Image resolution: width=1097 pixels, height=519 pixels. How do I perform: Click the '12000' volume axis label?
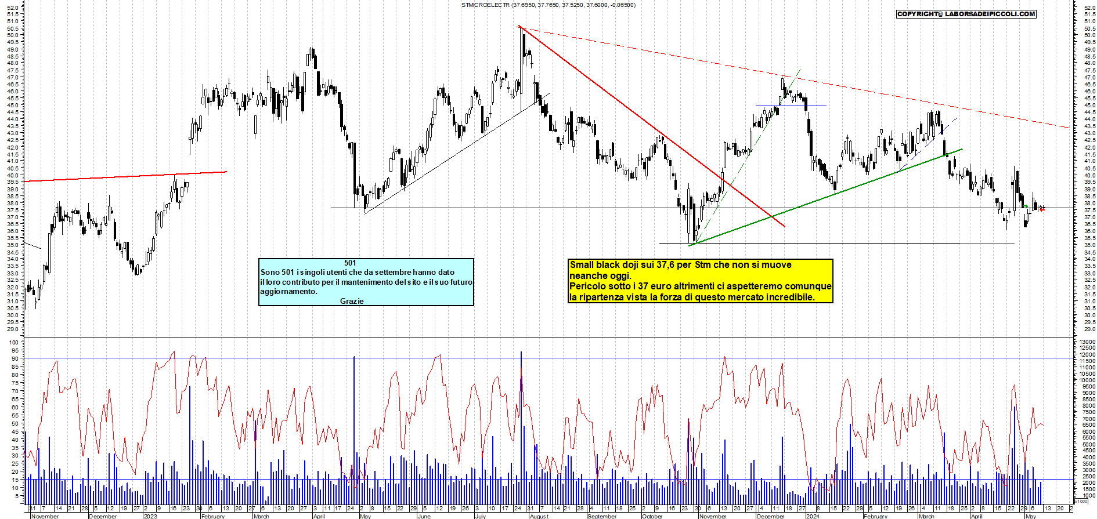[1087, 355]
